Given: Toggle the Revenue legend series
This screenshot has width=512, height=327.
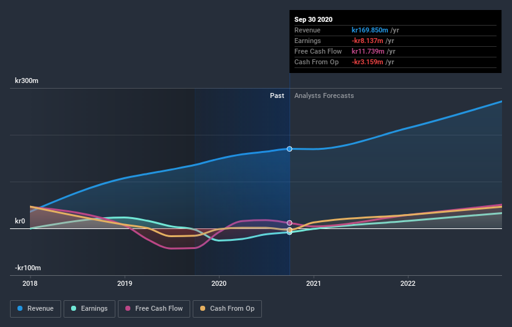Looking at the screenshot, I should pyautogui.click(x=36, y=309).
